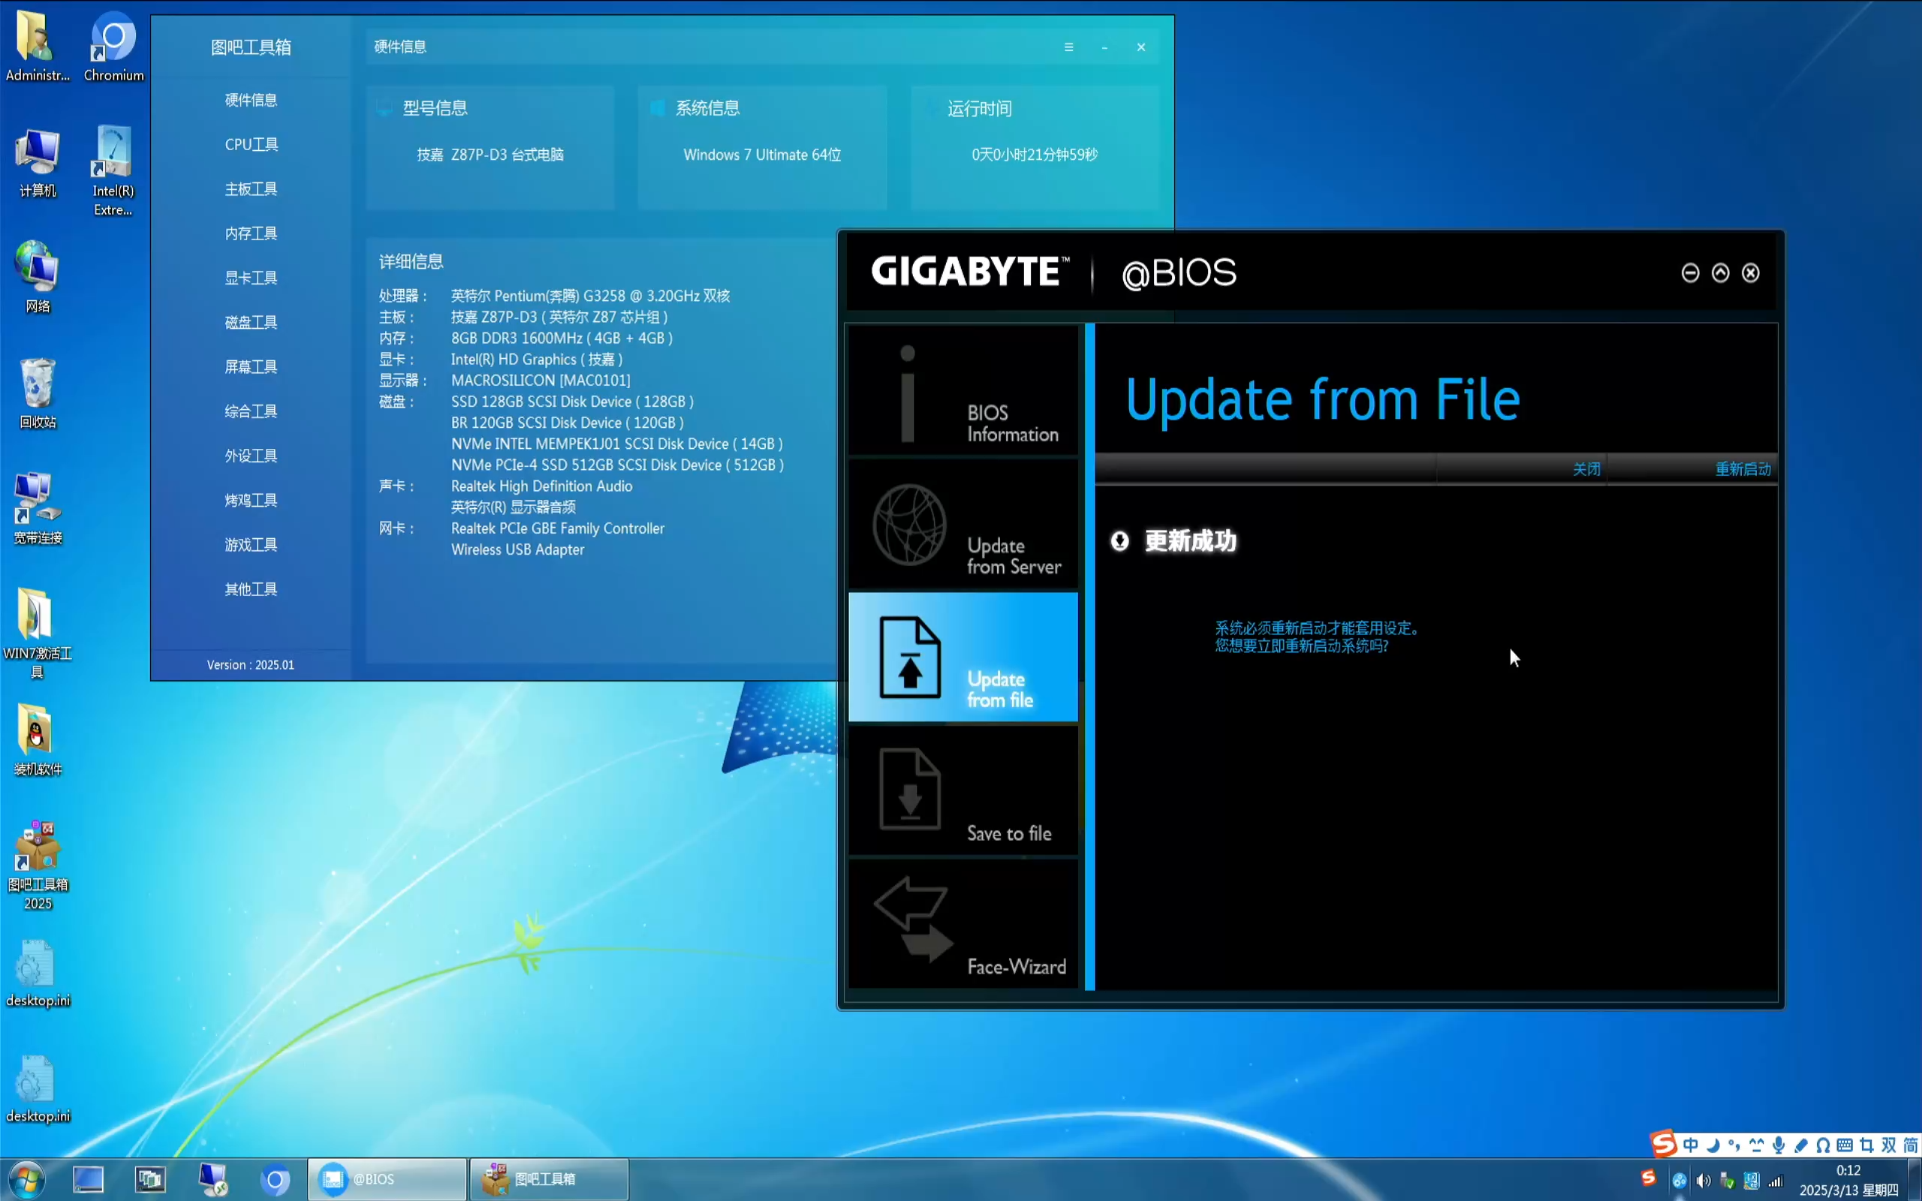Toggle Sogou 中 language mode indicator
Screen dimensions: 1922x1201
tap(1690, 1145)
